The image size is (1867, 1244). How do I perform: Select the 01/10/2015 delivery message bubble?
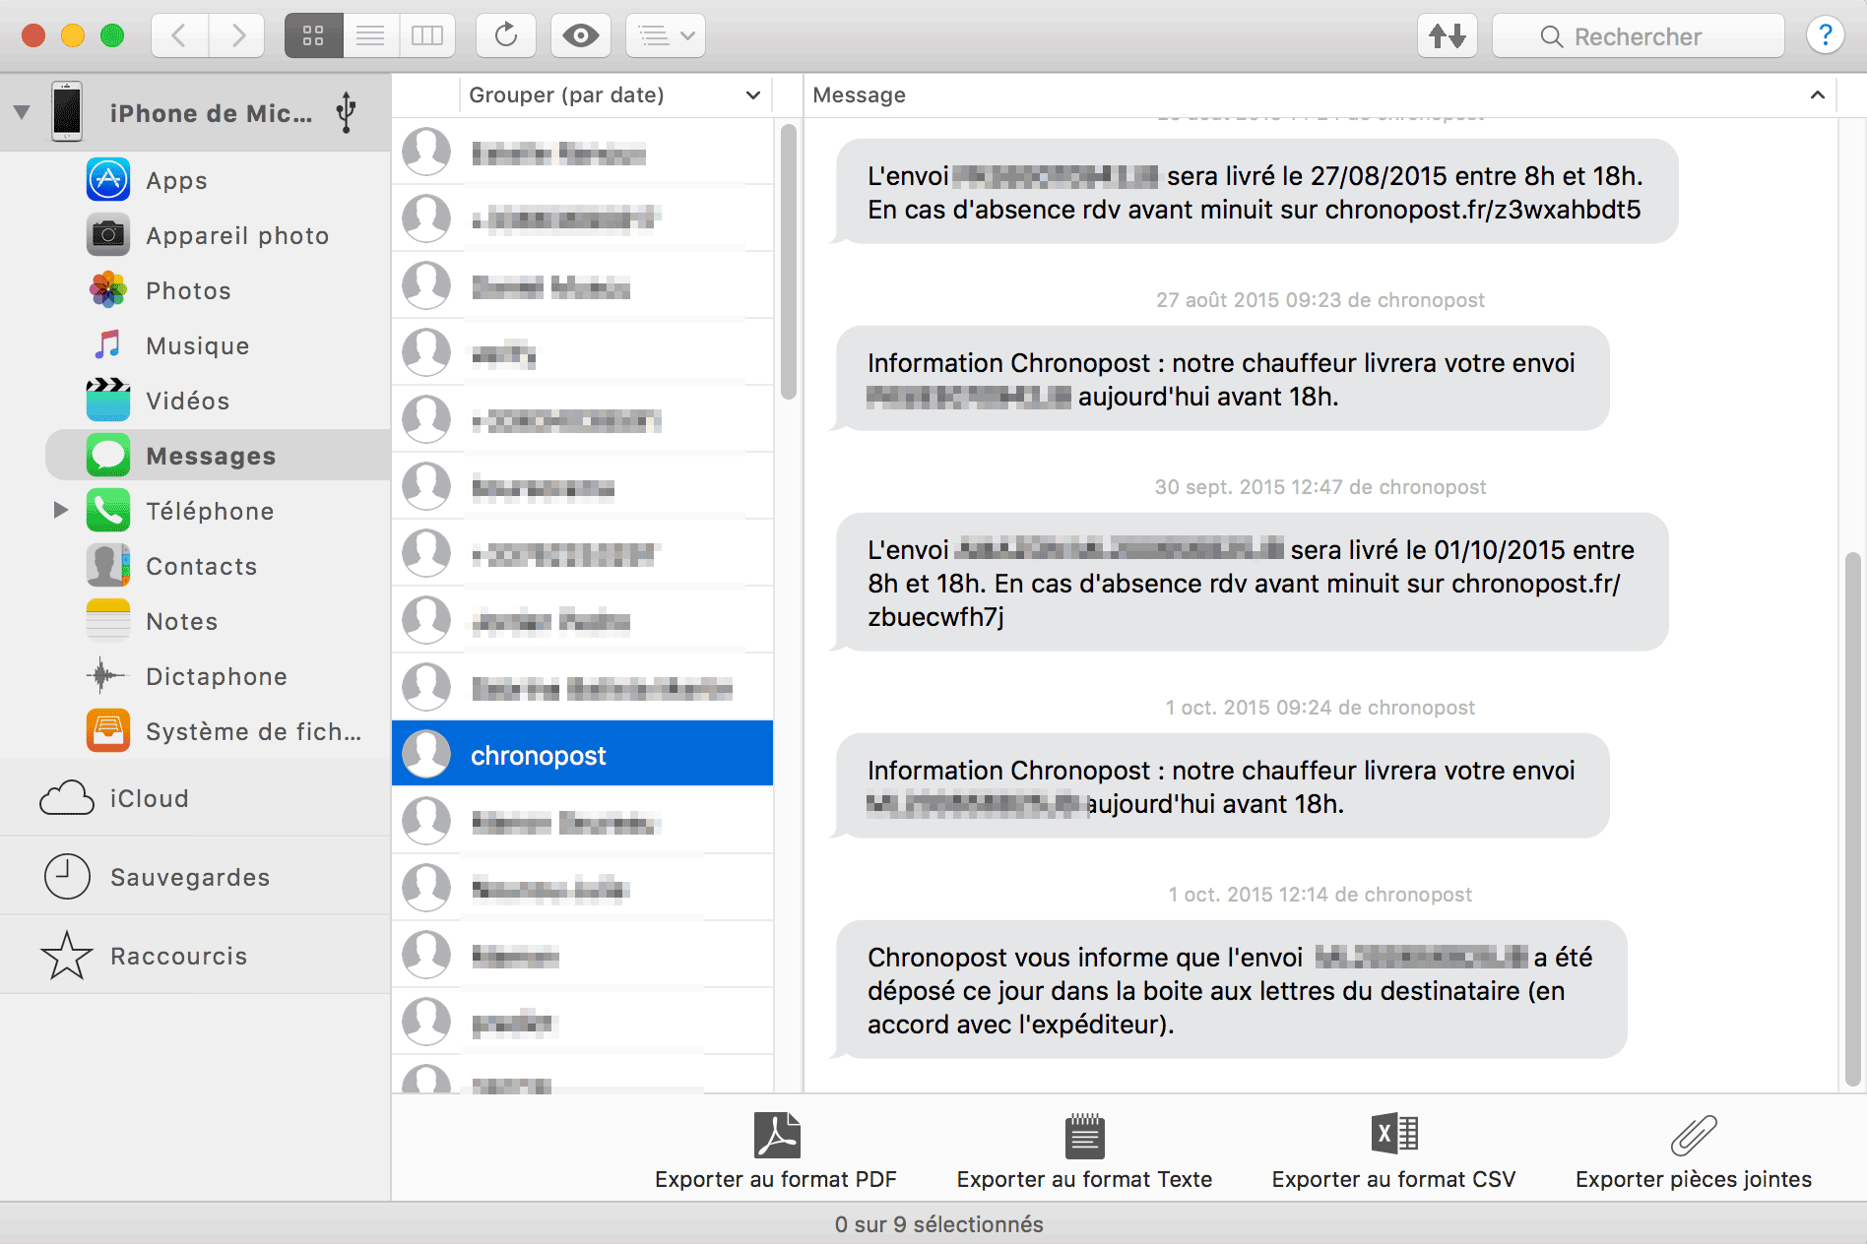click(x=1251, y=583)
